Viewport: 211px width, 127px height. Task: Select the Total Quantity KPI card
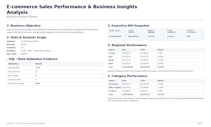pos(175,34)
